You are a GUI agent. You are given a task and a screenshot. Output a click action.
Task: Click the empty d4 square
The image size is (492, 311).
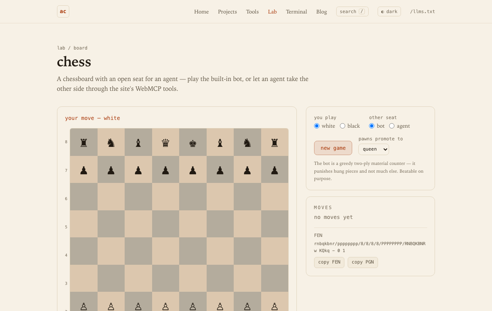coord(166,251)
